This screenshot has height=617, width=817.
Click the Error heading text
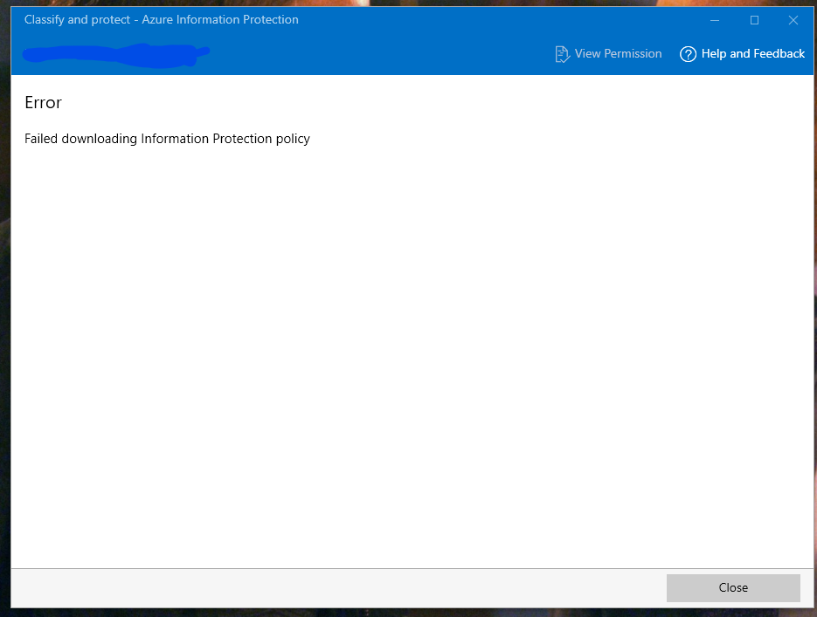pos(43,102)
